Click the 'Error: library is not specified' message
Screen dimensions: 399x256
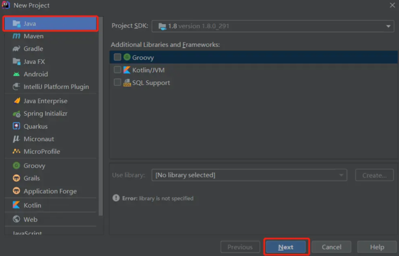pos(158,198)
